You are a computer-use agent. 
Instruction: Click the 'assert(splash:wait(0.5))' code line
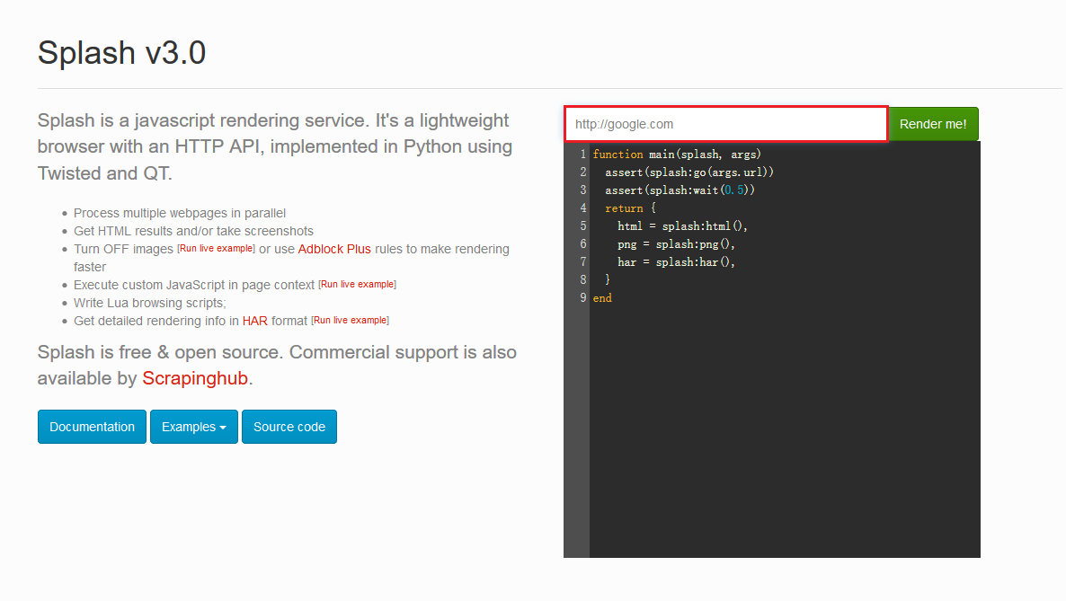point(680,190)
